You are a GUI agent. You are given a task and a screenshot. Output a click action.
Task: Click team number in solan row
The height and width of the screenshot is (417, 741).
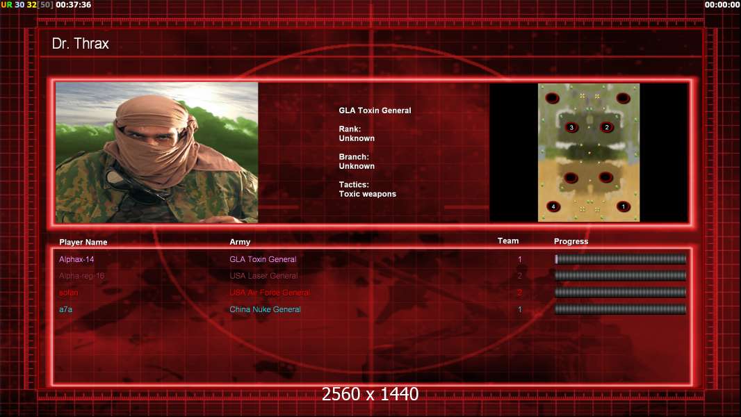[x=520, y=293]
